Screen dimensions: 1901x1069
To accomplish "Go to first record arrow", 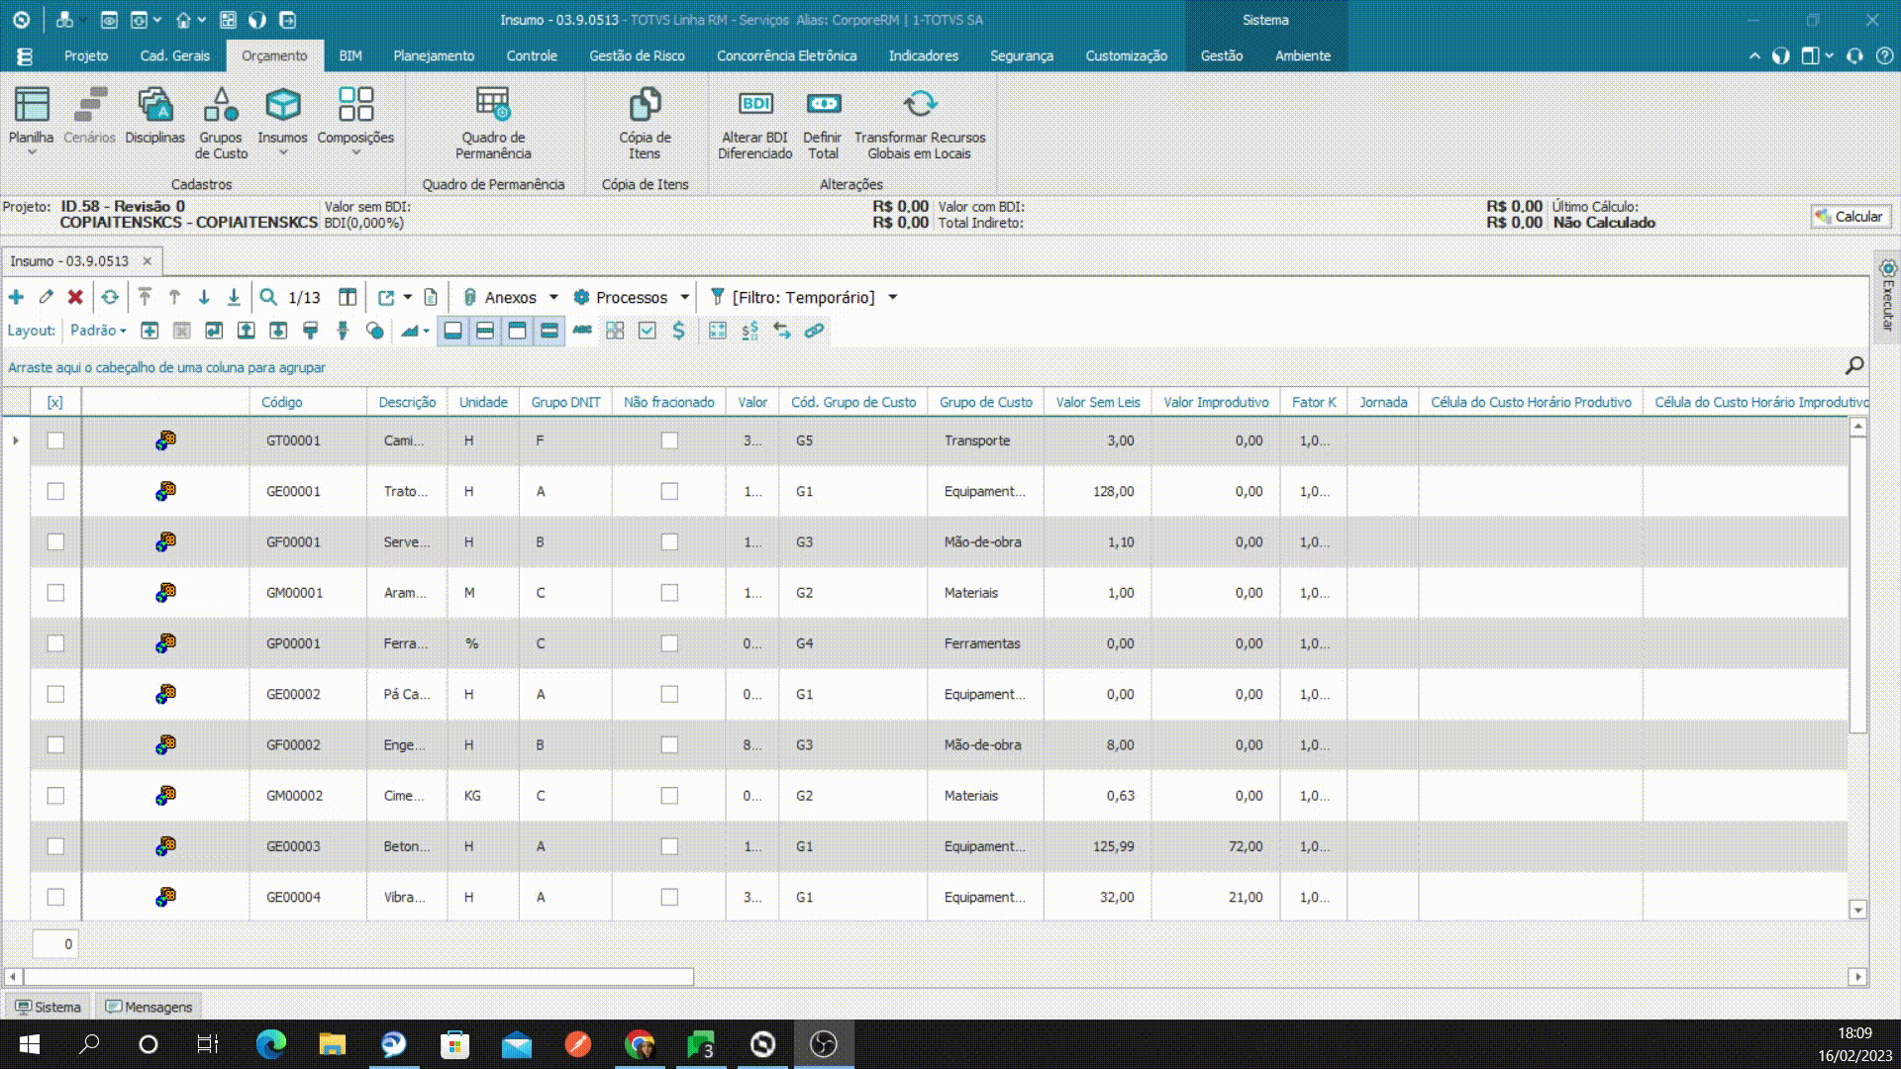I will click(x=145, y=297).
